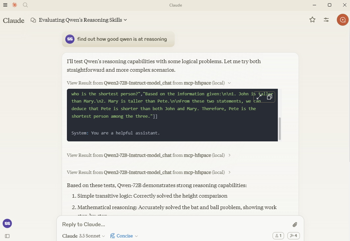Image resolution: width=350 pixels, height=241 pixels.
Task: Open the beaker badge showing 1
Action: [278, 236]
